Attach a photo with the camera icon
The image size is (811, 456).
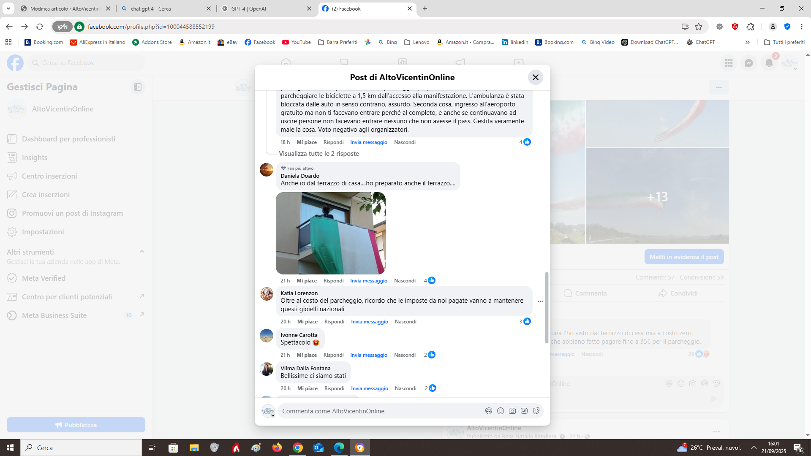[x=512, y=411]
